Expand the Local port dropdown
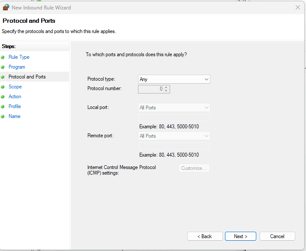The image size is (306, 251). click(x=174, y=108)
